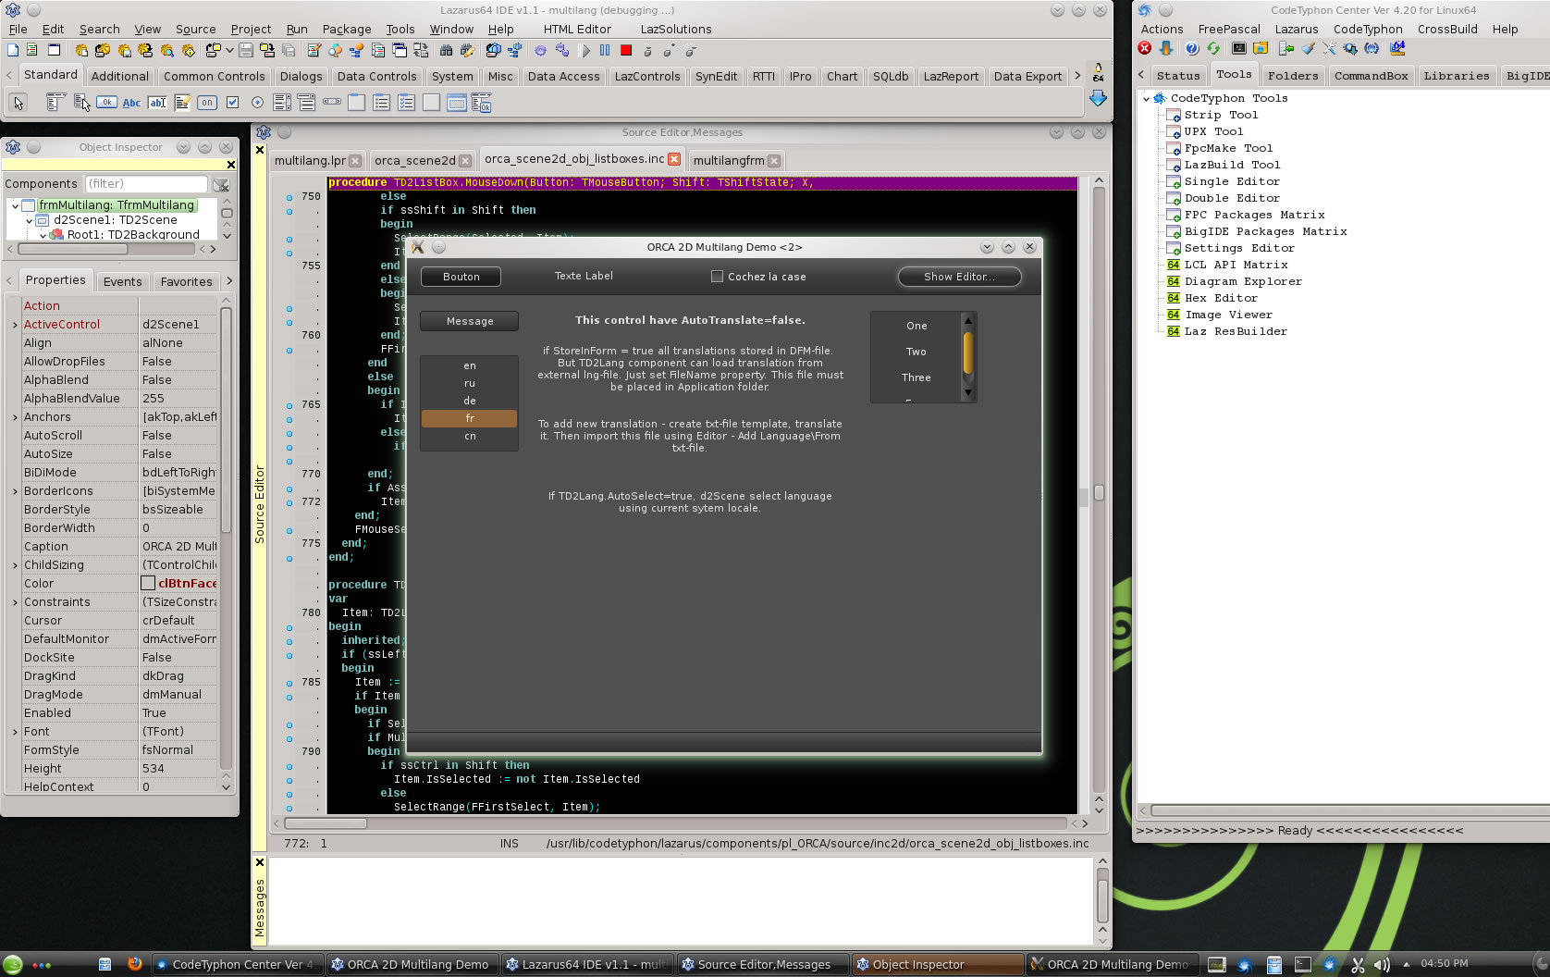Click the filter clear icon in Object Inspector
1550x977 pixels.
click(x=221, y=184)
